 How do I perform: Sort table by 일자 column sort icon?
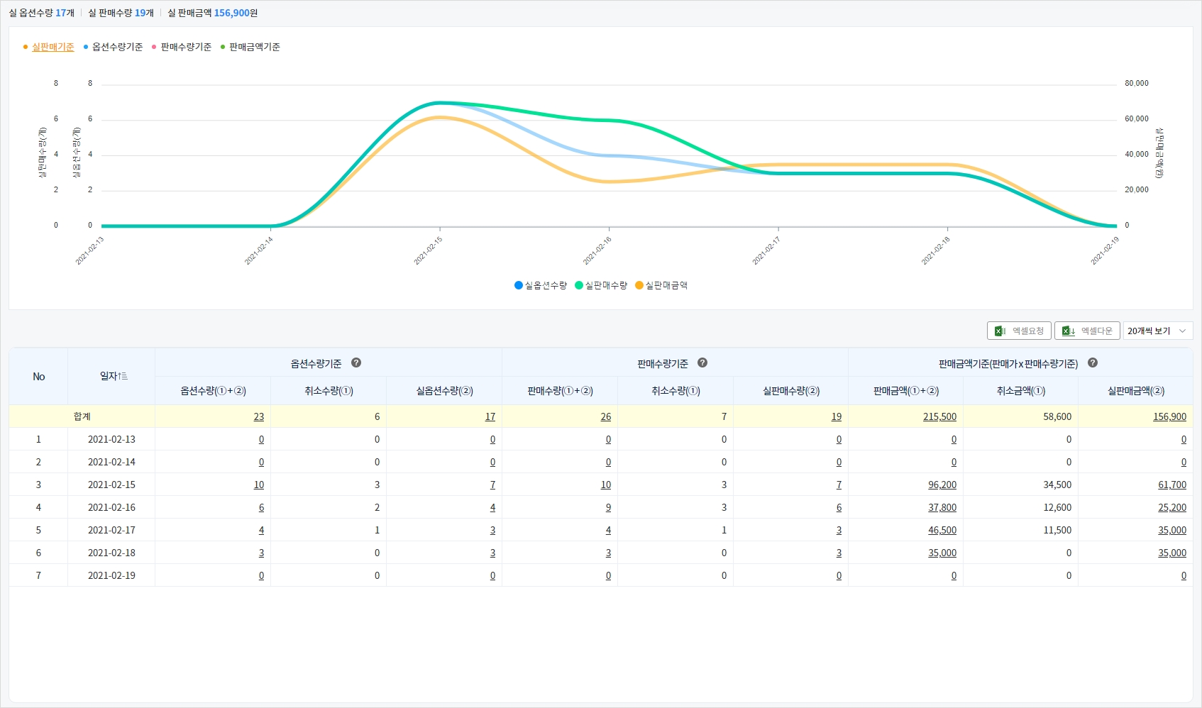click(x=123, y=376)
